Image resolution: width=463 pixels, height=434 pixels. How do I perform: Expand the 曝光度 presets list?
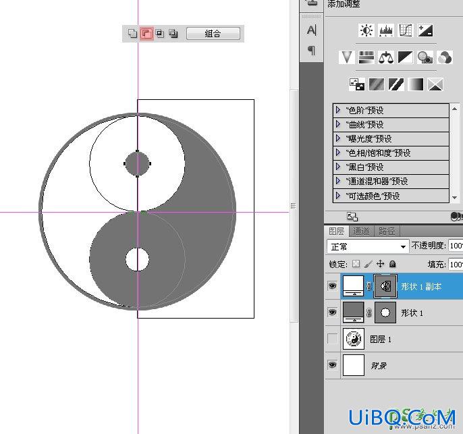pyautogui.click(x=338, y=138)
